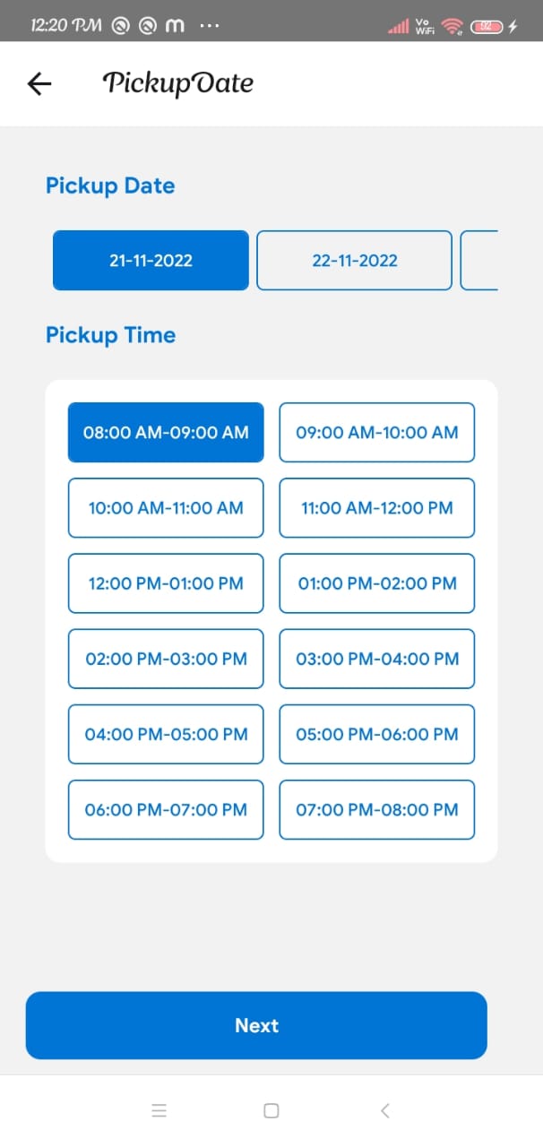Choose pickup date 22-11-2022
This screenshot has height=1147, width=543.
354,261
